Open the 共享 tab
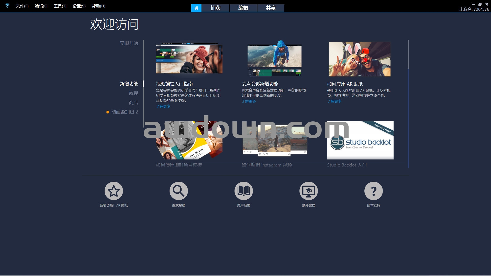Image resolution: width=491 pixels, height=276 pixels. pos(271,8)
